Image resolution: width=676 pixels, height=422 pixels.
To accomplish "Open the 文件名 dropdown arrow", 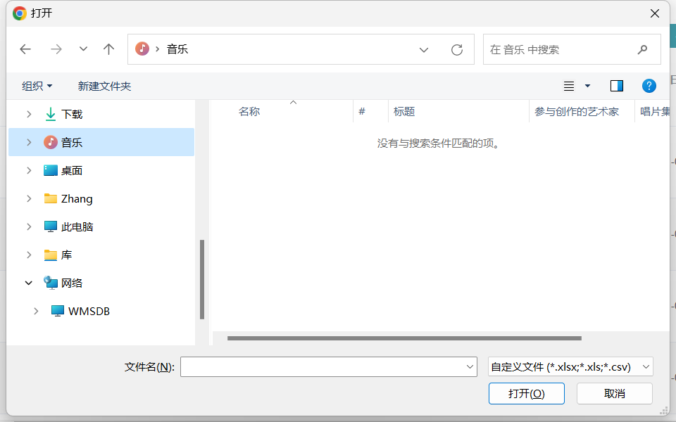I will 470,367.
